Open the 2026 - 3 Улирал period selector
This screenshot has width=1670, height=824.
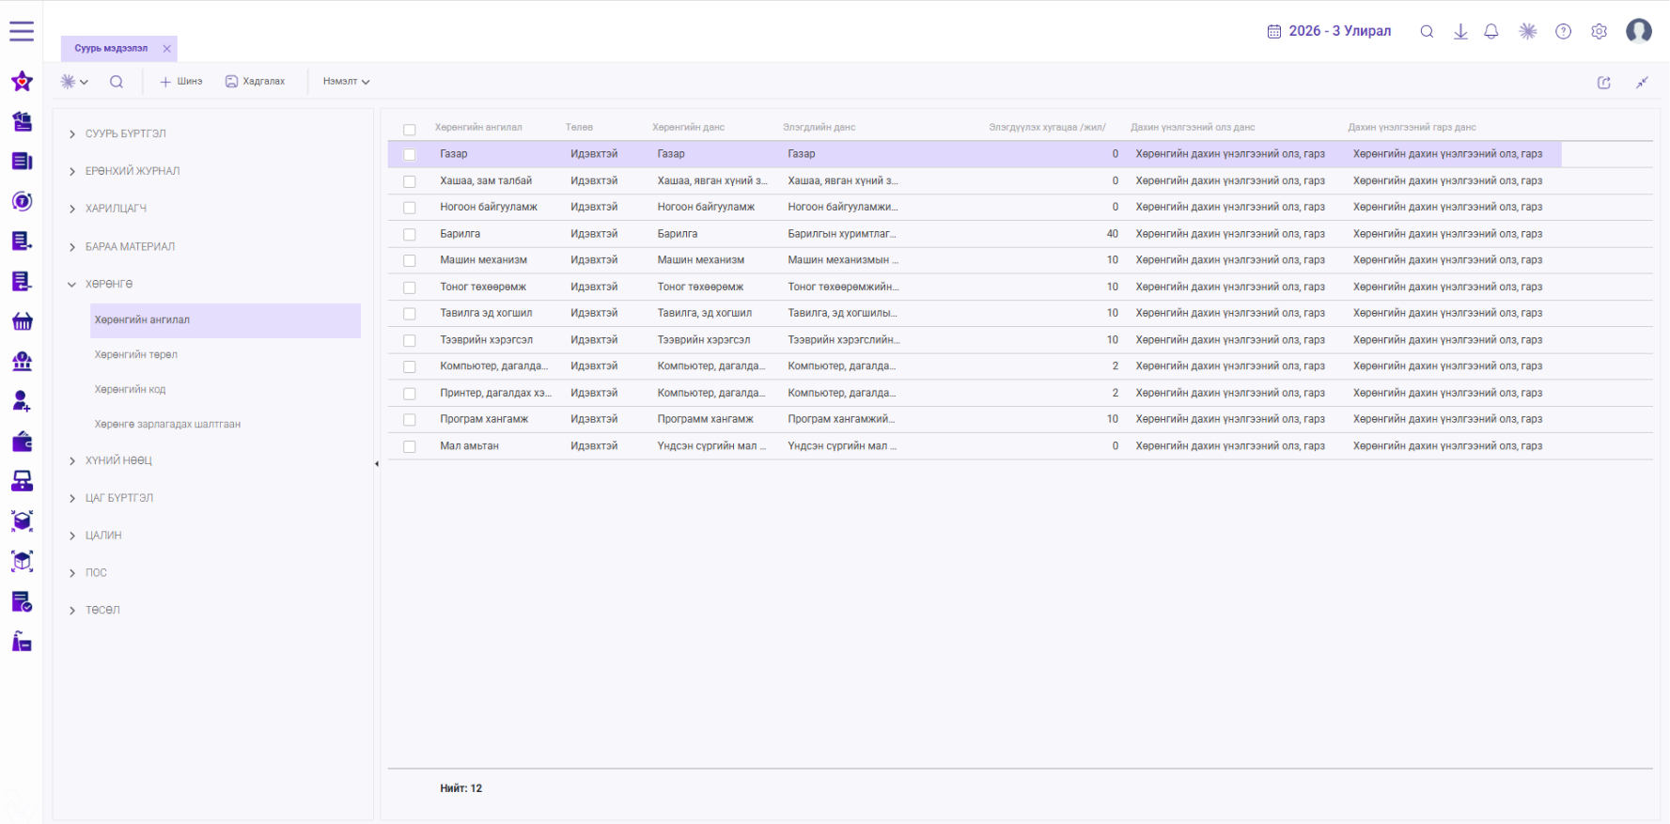(1329, 31)
